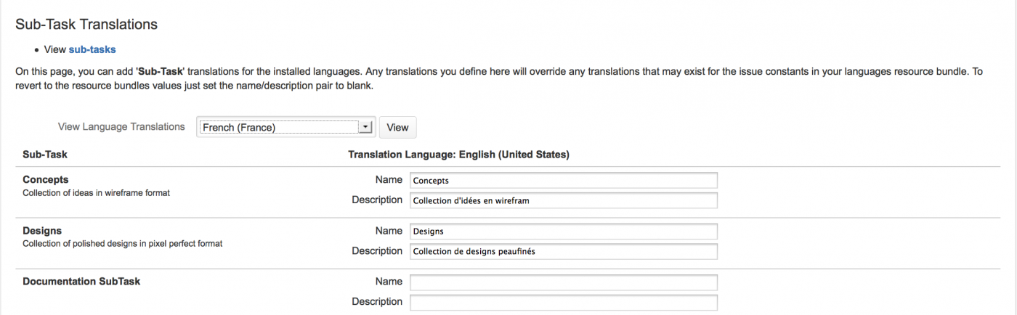1017x315 pixels.
Task: Click the Concepts Description translation field
Action: [563, 200]
